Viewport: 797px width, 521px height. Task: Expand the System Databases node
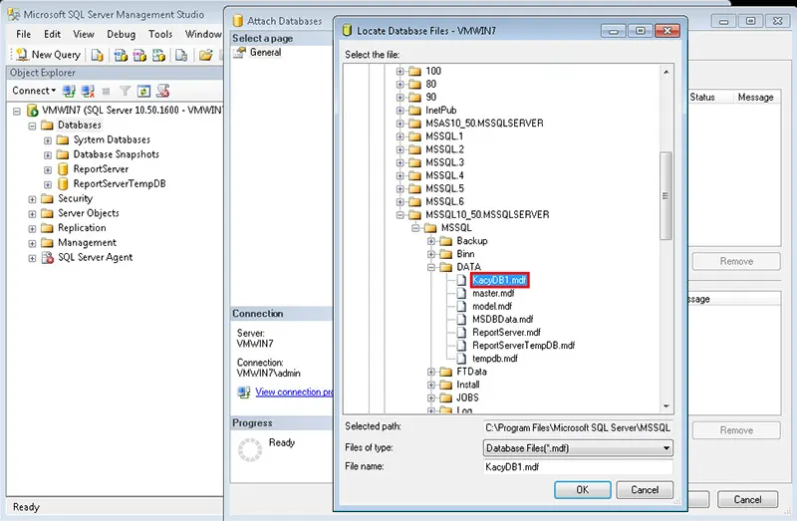click(47, 139)
